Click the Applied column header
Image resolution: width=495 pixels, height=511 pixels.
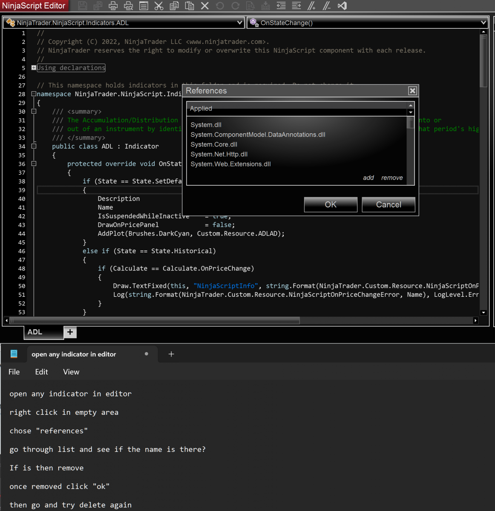click(297, 109)
